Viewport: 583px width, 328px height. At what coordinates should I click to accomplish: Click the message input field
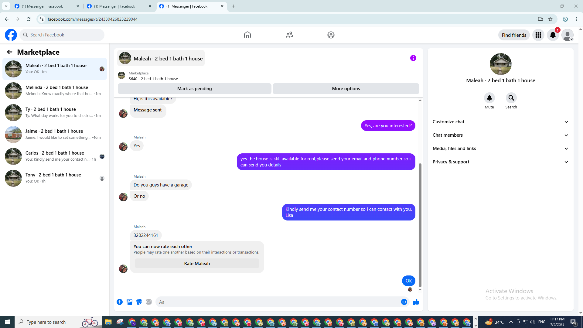coord(276,302)
